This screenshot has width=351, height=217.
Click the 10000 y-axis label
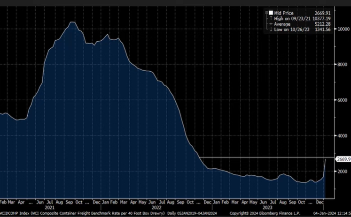(x=343, y=29)
